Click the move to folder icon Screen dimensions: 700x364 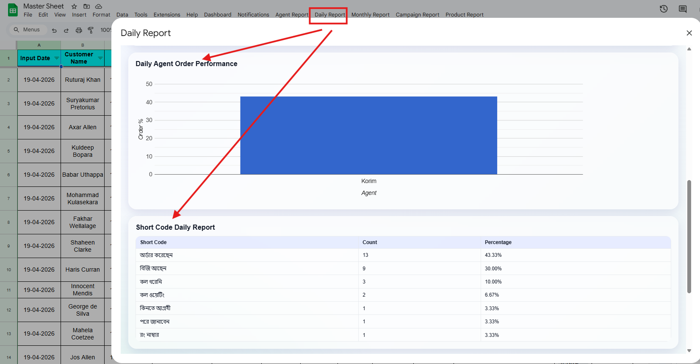click(86, 6)
